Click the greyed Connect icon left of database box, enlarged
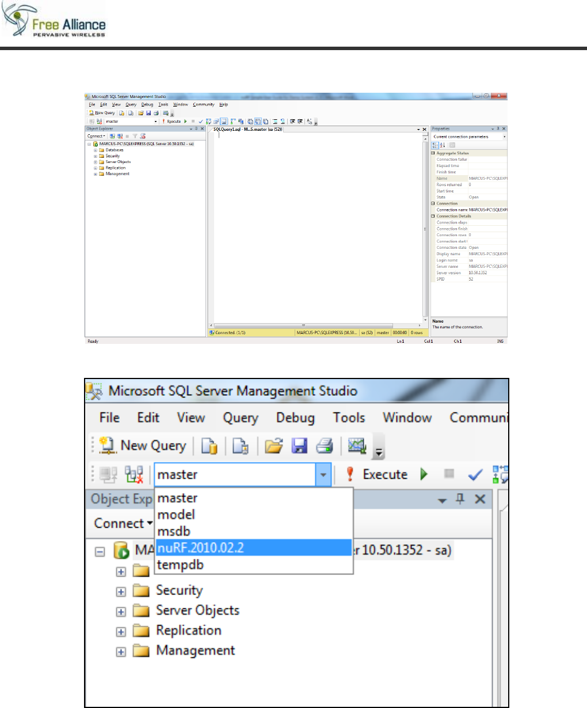The width and height of the screenshot is (587, 708). coord(108,475)
